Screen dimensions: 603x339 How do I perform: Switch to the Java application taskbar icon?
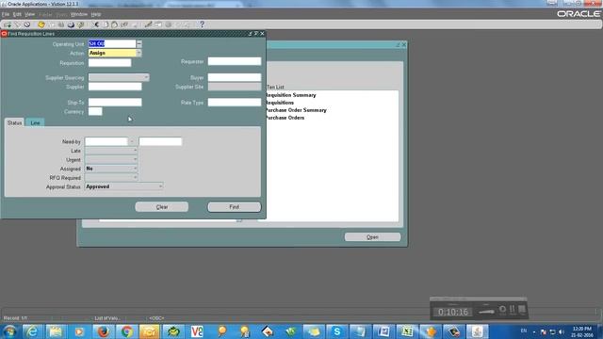coord(478,331)
